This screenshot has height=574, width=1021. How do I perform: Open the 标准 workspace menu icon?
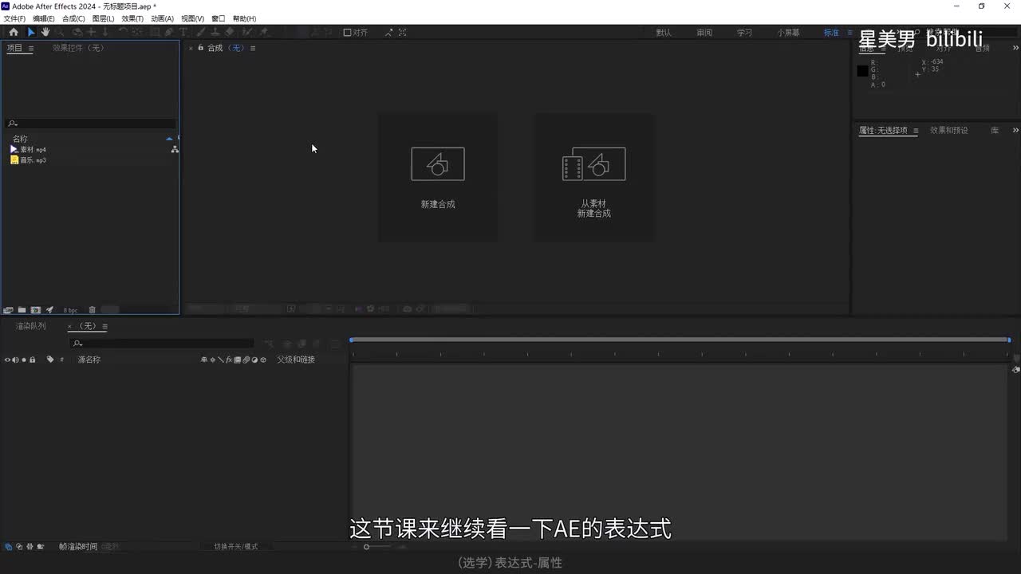click(850, 33)
